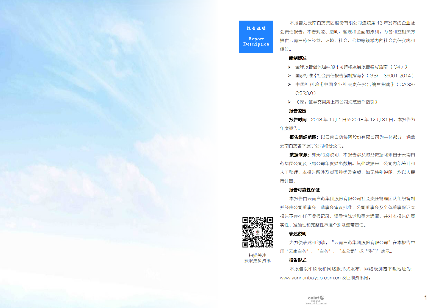Open www.yunnanbaiyao.com.cn web address
This screenshot has height=308, width=436.
pyautogui.click(x=310, y=278)
